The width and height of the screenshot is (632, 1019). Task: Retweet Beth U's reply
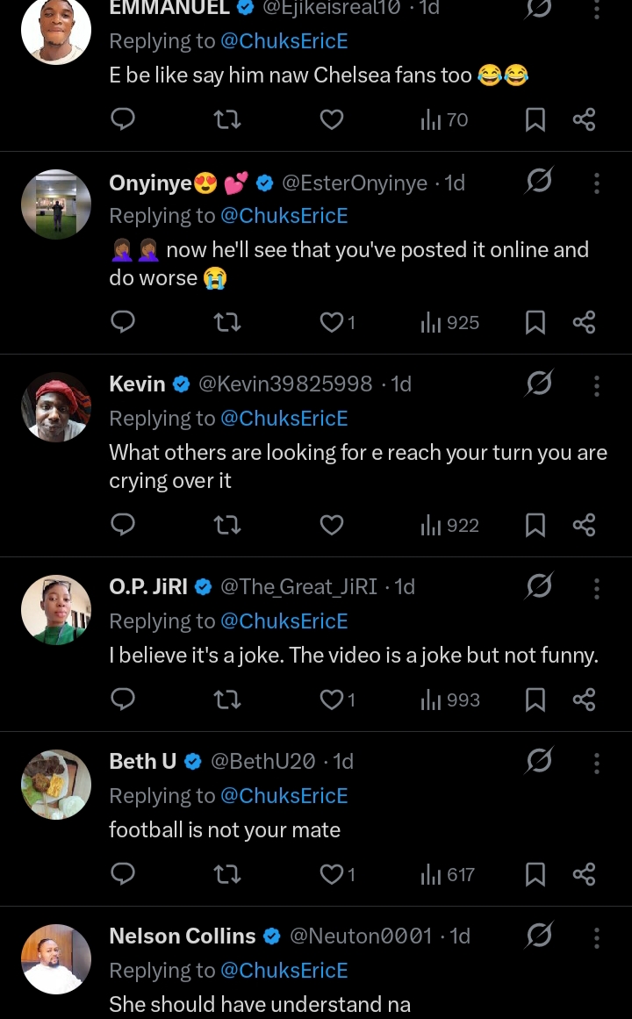pyautogui.click(x=228, y=874)
